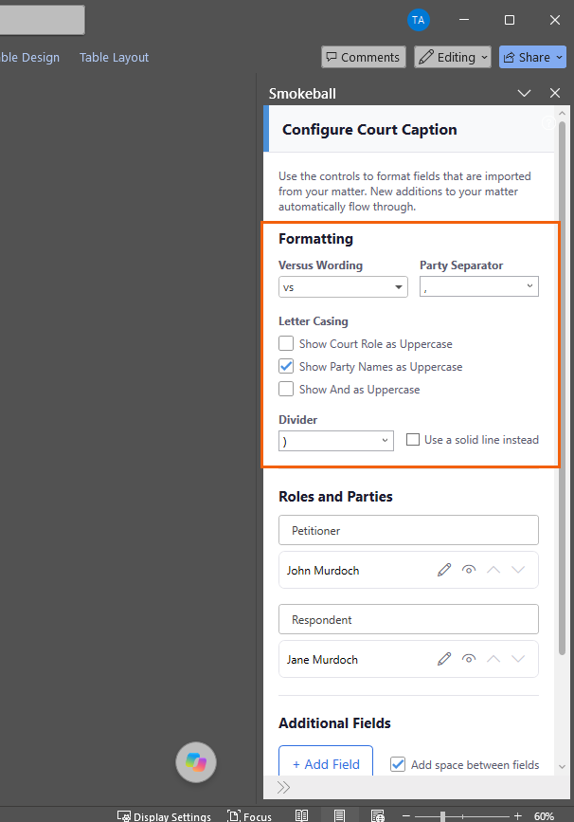This screenshot has height=822, width=574.
Task: Move Jane Murdoch up with arrow
Action: tap(493, 659)
